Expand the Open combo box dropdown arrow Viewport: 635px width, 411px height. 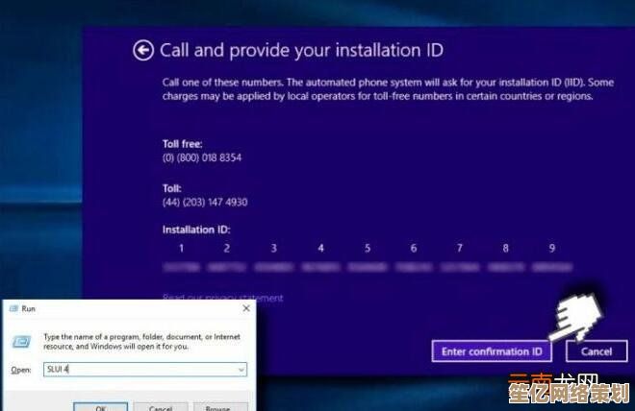[241, 370]
